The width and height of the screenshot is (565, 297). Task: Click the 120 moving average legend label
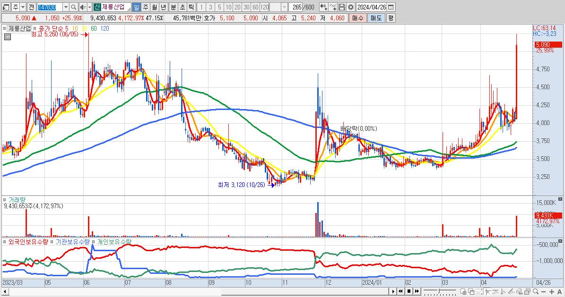(x=104, y=28)
